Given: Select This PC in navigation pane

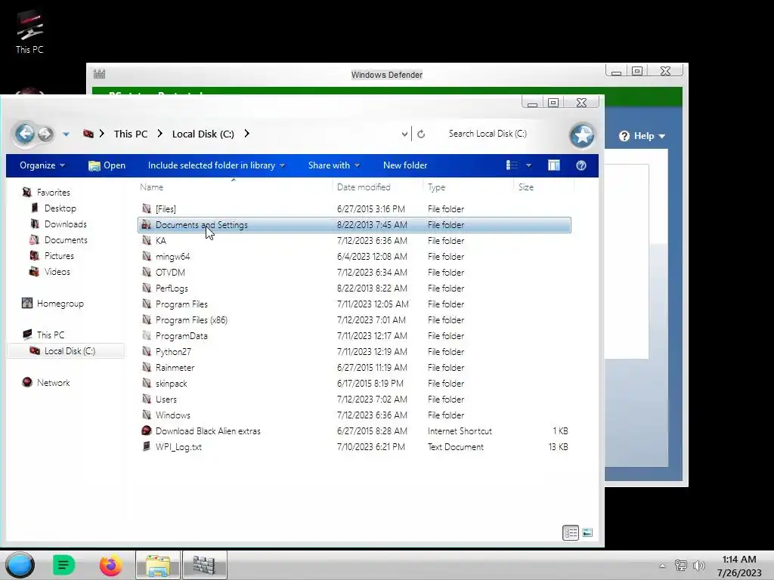Looking at the screenshot, I should point(51,335).
